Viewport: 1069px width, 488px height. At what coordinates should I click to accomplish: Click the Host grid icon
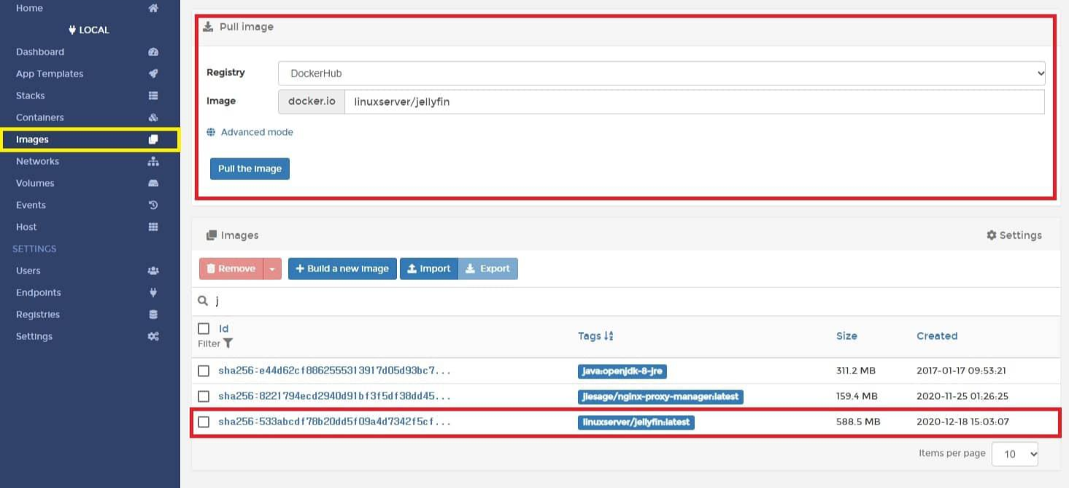[153, 227]
